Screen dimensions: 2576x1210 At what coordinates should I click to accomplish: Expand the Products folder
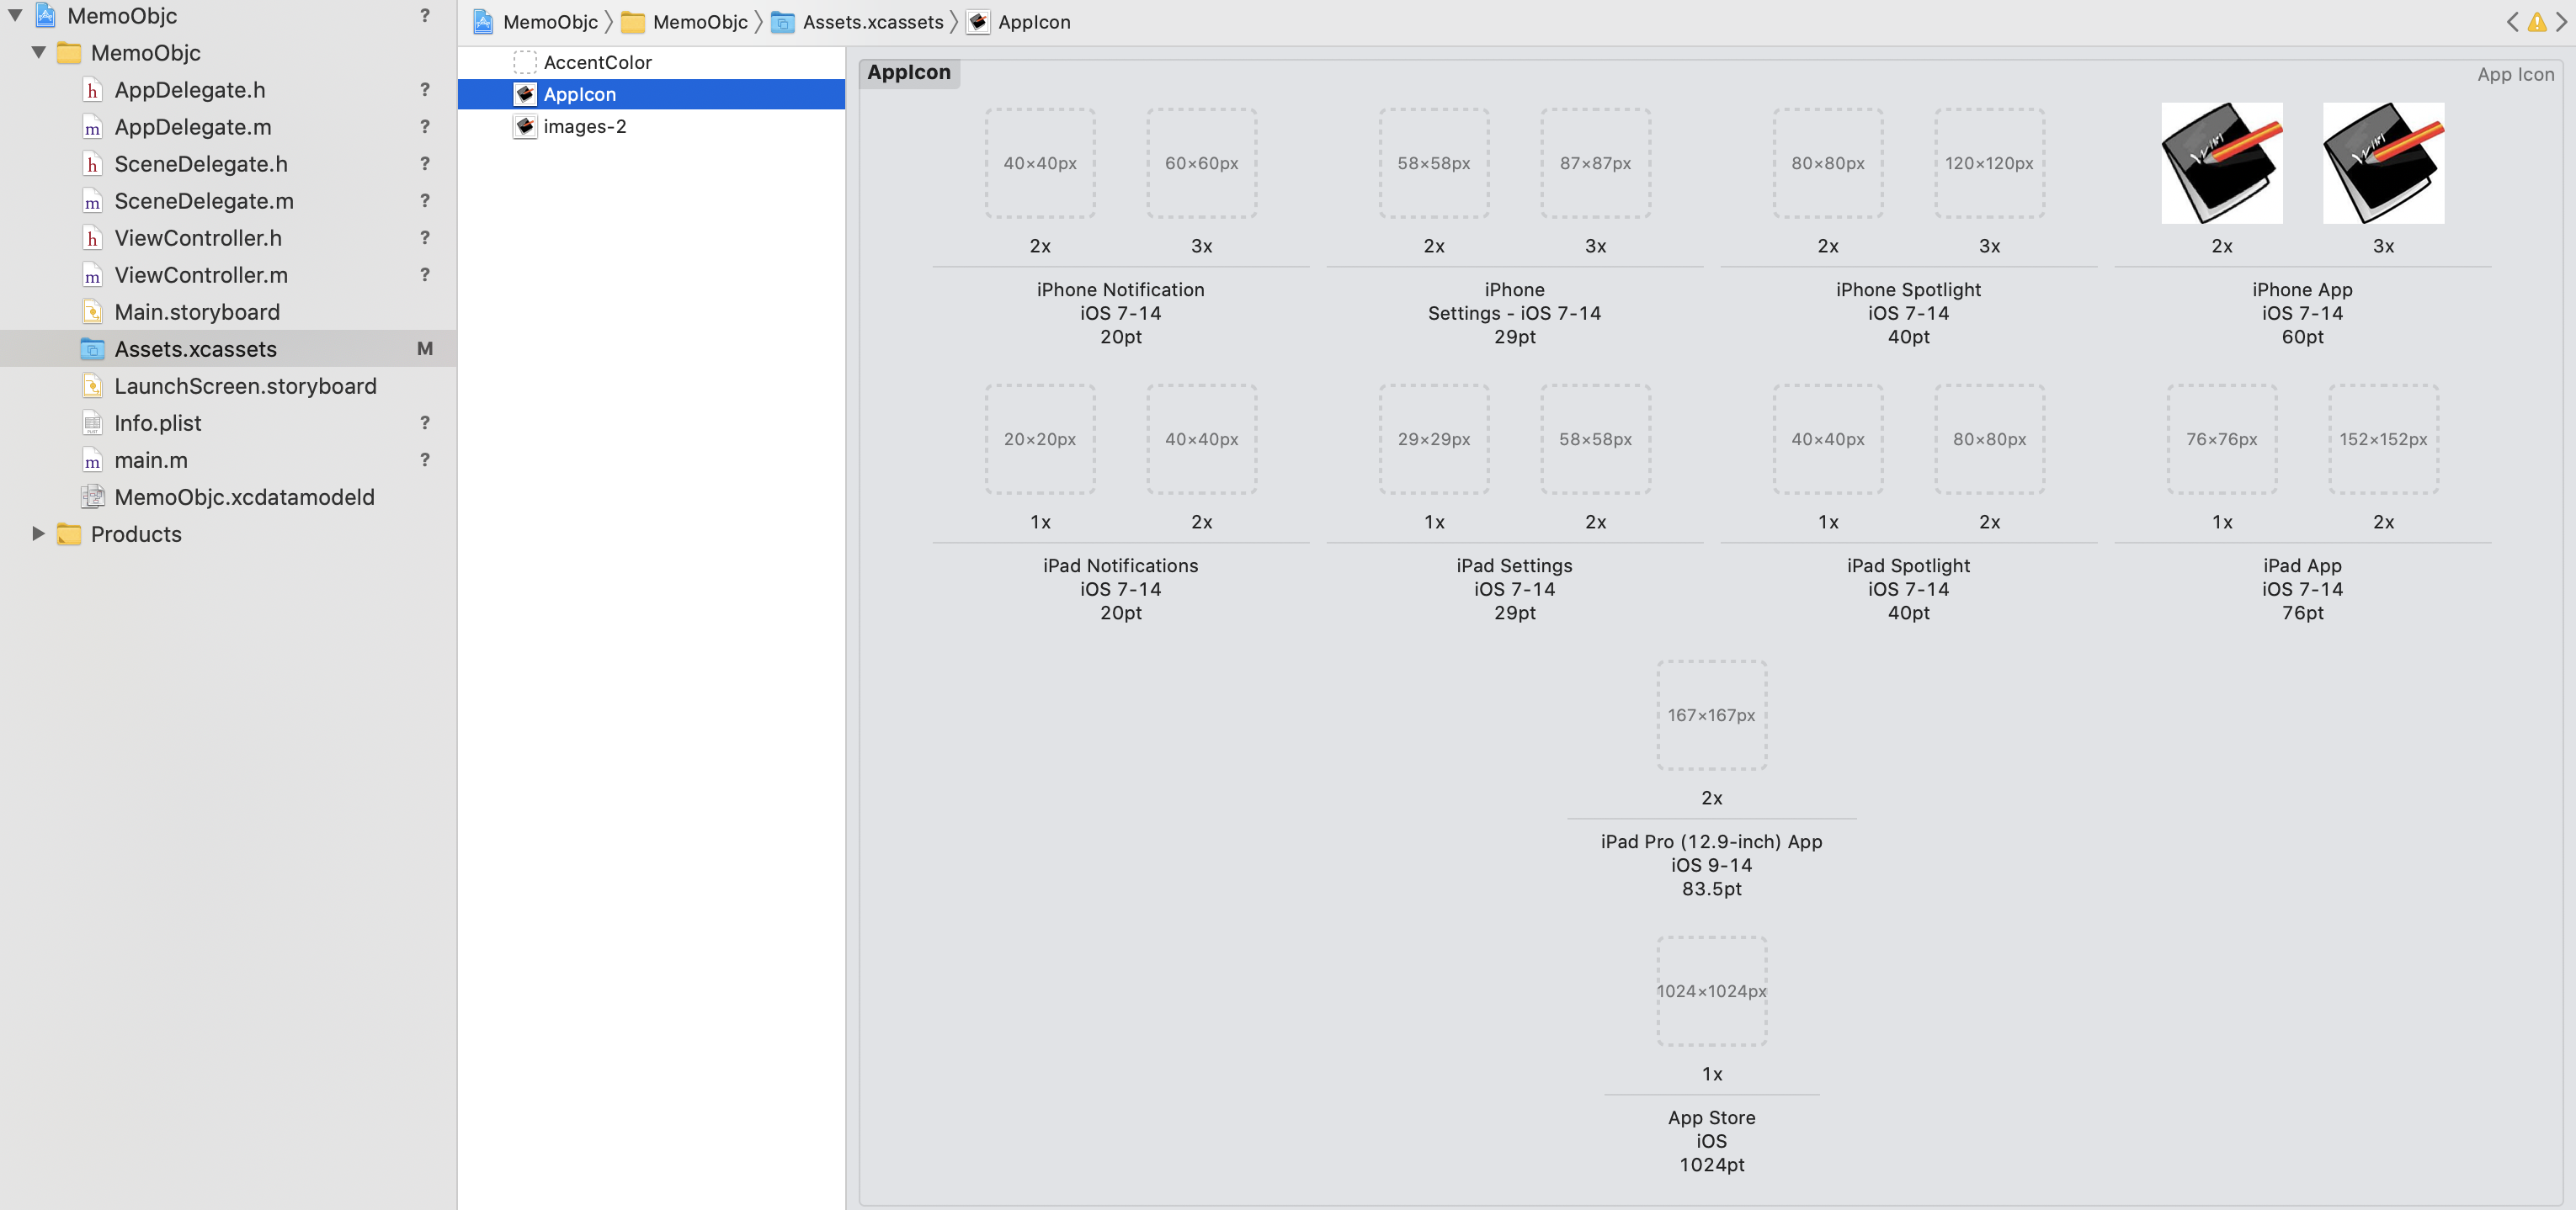[38, 533]
